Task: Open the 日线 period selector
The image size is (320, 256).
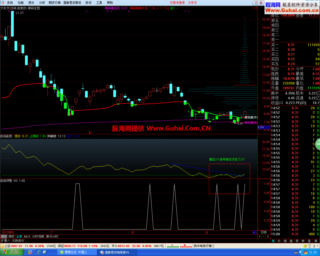Action: (264, 232)
